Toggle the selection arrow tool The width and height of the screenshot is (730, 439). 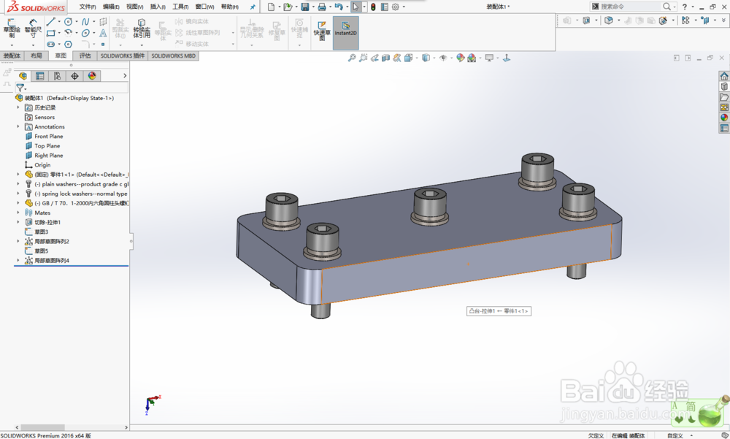coord(356,7)
